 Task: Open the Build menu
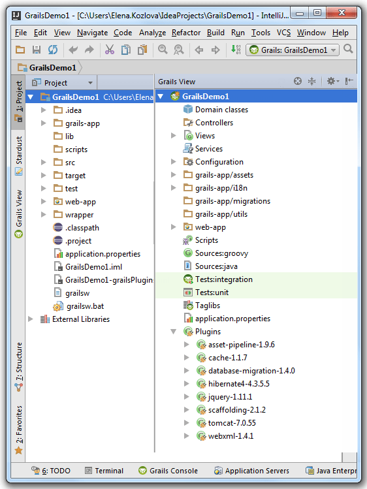tap(215, 33)
